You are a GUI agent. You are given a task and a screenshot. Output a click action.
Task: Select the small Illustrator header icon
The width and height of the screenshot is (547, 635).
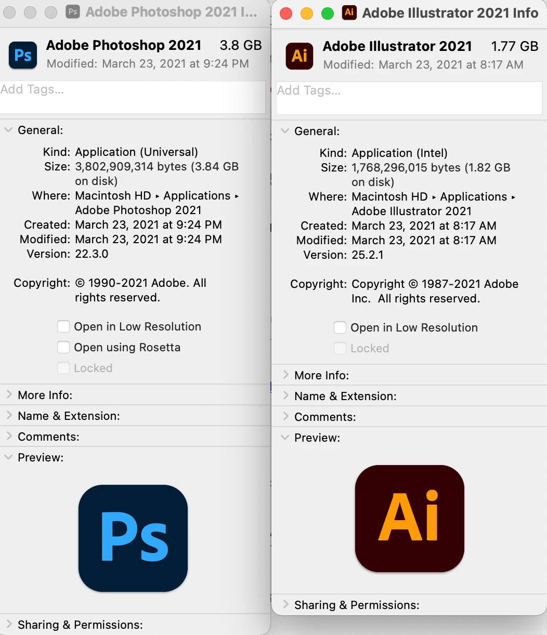coord(299,56)
